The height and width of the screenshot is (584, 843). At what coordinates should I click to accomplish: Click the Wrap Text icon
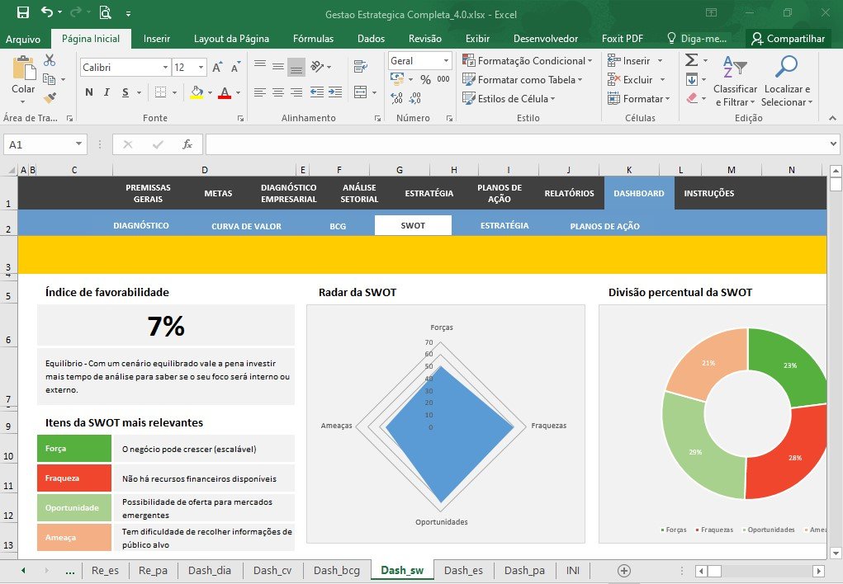[361, 67]
